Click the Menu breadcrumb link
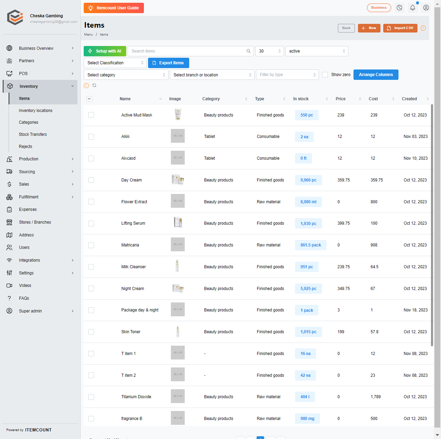Image resolution: width=441 pixels, height=439 pixels. tap(89, 35)
